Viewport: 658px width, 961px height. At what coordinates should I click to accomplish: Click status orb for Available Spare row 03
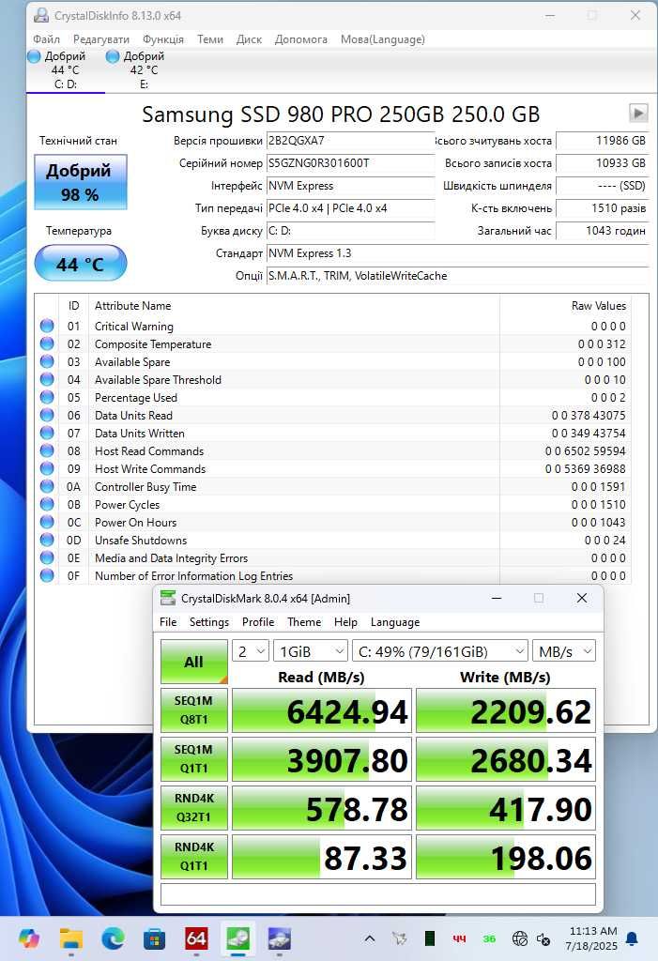click(47, 361)
